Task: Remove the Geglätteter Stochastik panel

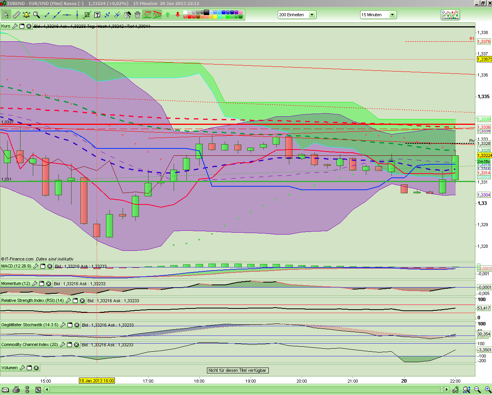Action: 77,325
